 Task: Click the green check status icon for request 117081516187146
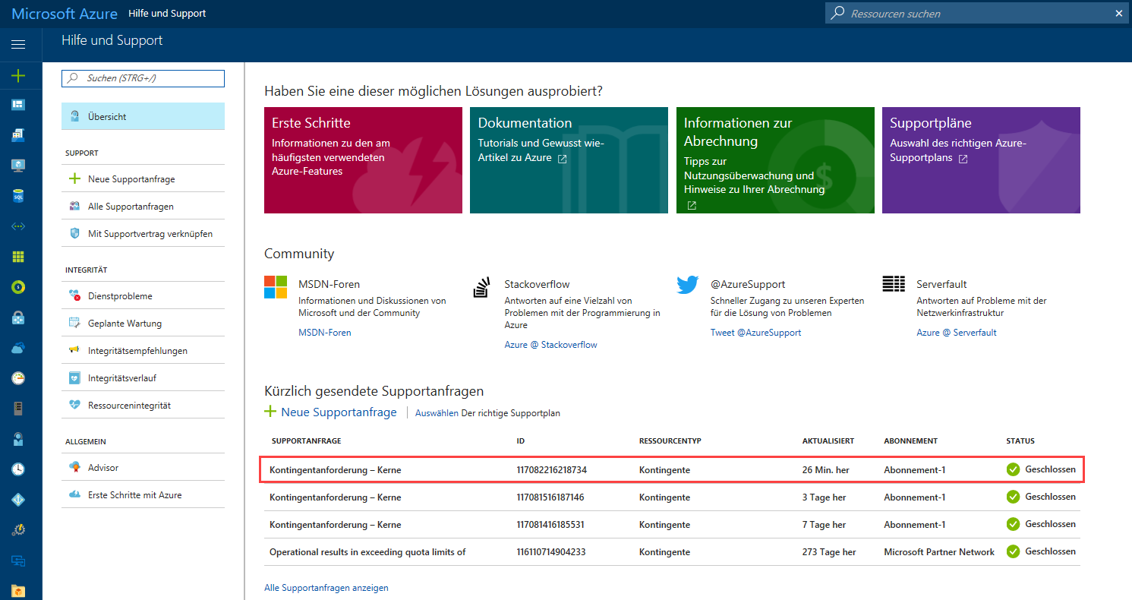point(1013,497)
